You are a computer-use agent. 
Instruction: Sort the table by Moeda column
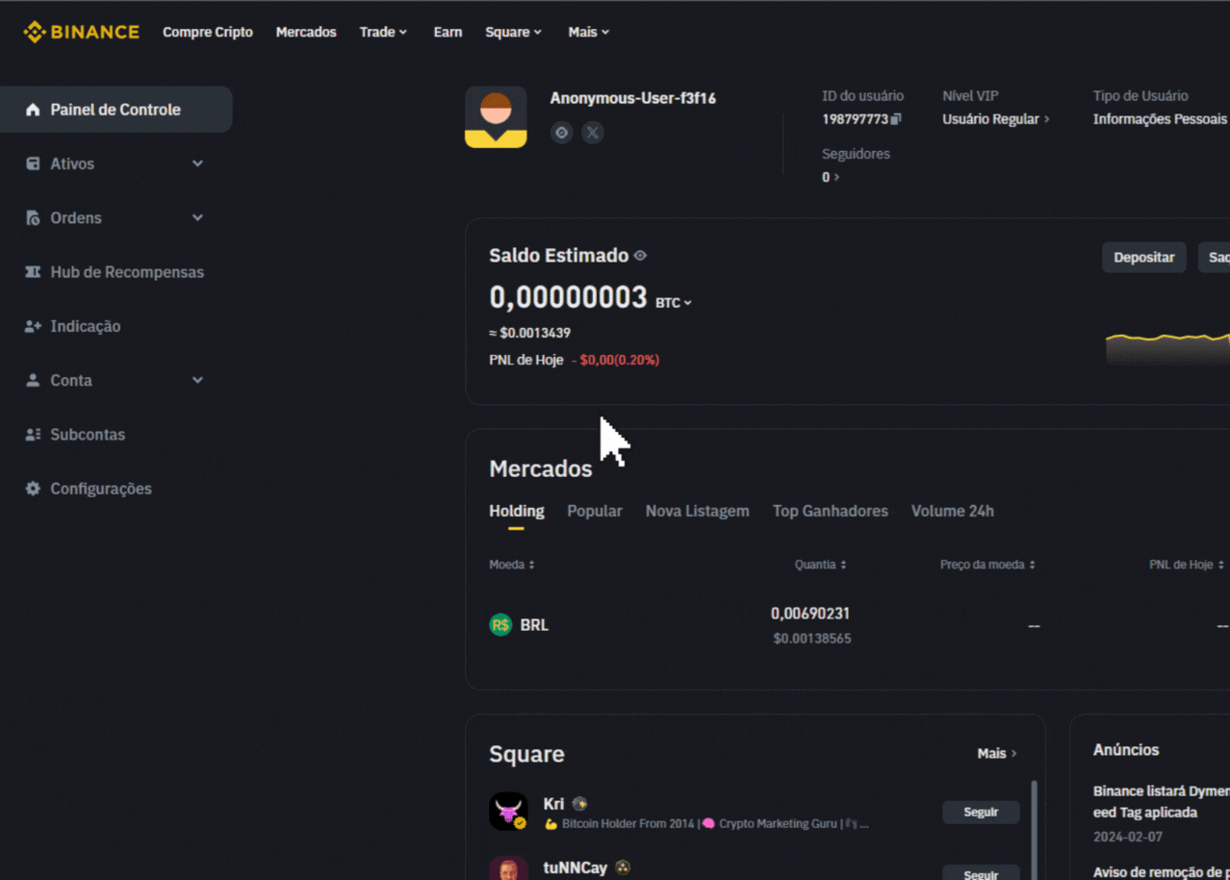[x=511, y=565]
